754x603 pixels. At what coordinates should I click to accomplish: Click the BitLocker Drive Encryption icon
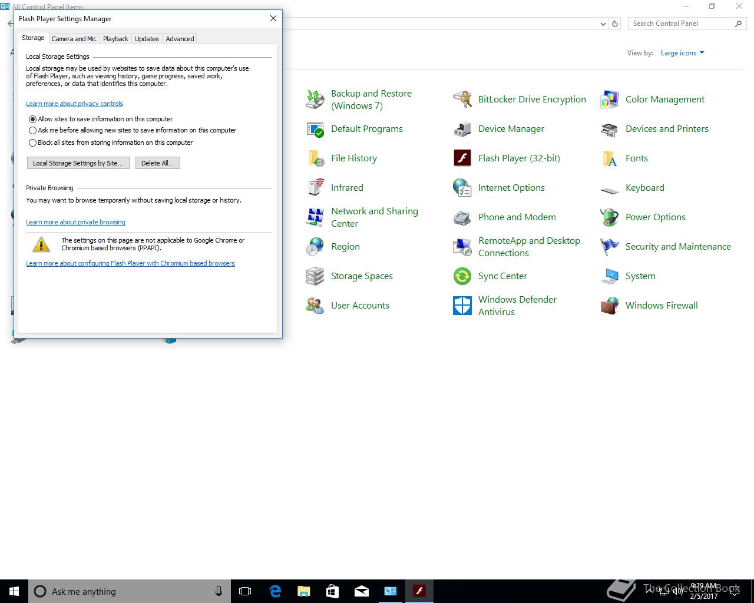pyautogui.click(x=462, y=100)
